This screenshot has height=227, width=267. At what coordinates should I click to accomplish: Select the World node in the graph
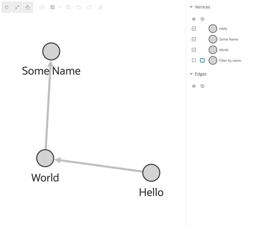point(45,158)
